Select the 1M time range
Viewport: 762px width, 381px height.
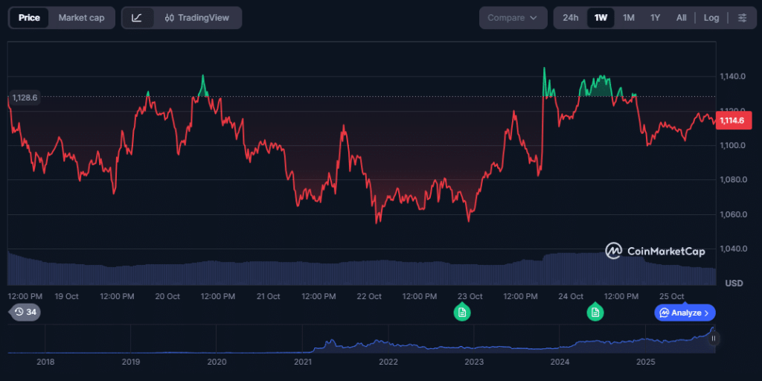click(x=629, y=18)
